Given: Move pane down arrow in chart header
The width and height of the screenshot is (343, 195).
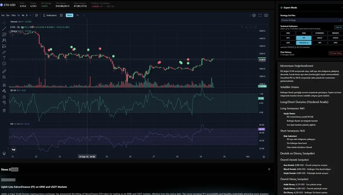Looking at the screenshot, I should [x=246, y=27].
